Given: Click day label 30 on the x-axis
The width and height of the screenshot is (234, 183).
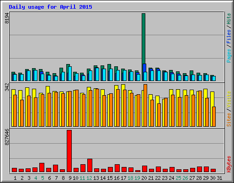Looking at the screenshot, I should (213, 178).
